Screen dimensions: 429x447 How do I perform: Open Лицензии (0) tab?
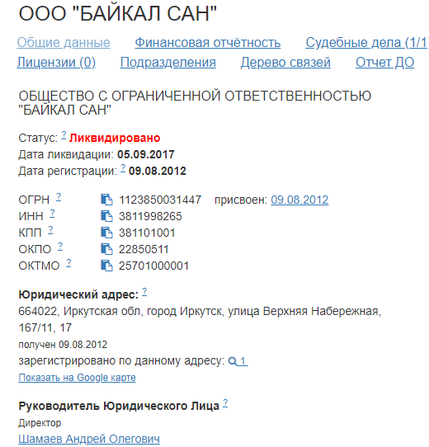pos(56,63)
